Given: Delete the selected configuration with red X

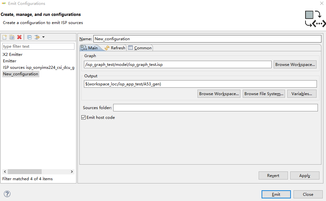Looking at the screenshot, I should pos(19,37).
